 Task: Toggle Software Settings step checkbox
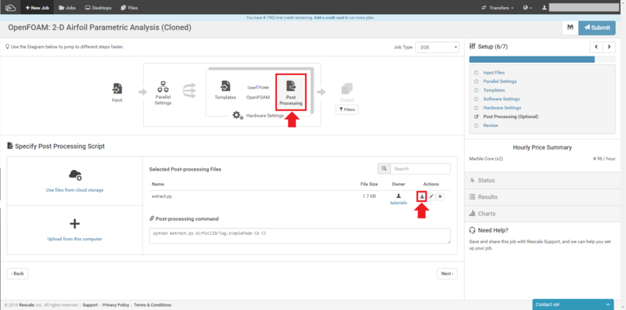pyautogui.click(x=477, y=99)
